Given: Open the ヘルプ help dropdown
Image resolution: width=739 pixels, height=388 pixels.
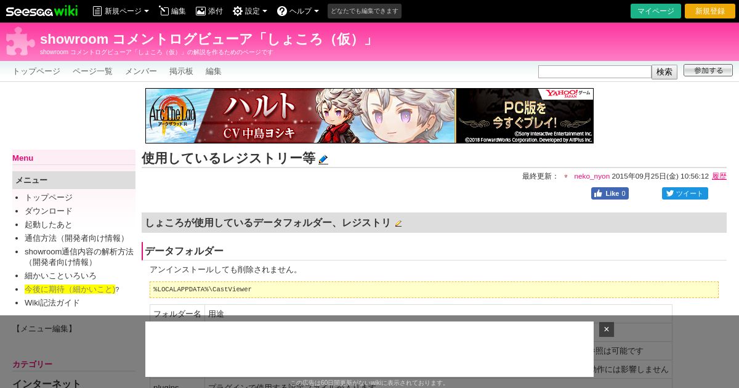Looking at the screenshot, I should pyautogui.click(x=298, y=11).
